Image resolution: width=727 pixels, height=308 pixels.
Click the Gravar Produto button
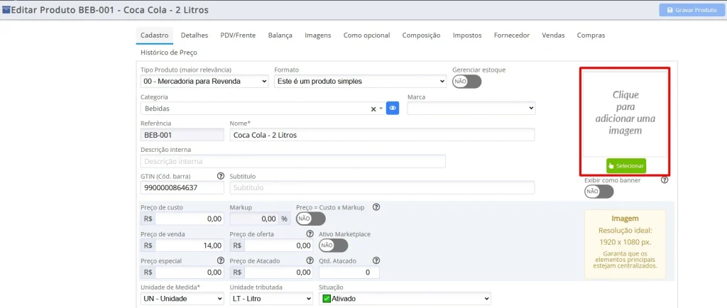691,10
